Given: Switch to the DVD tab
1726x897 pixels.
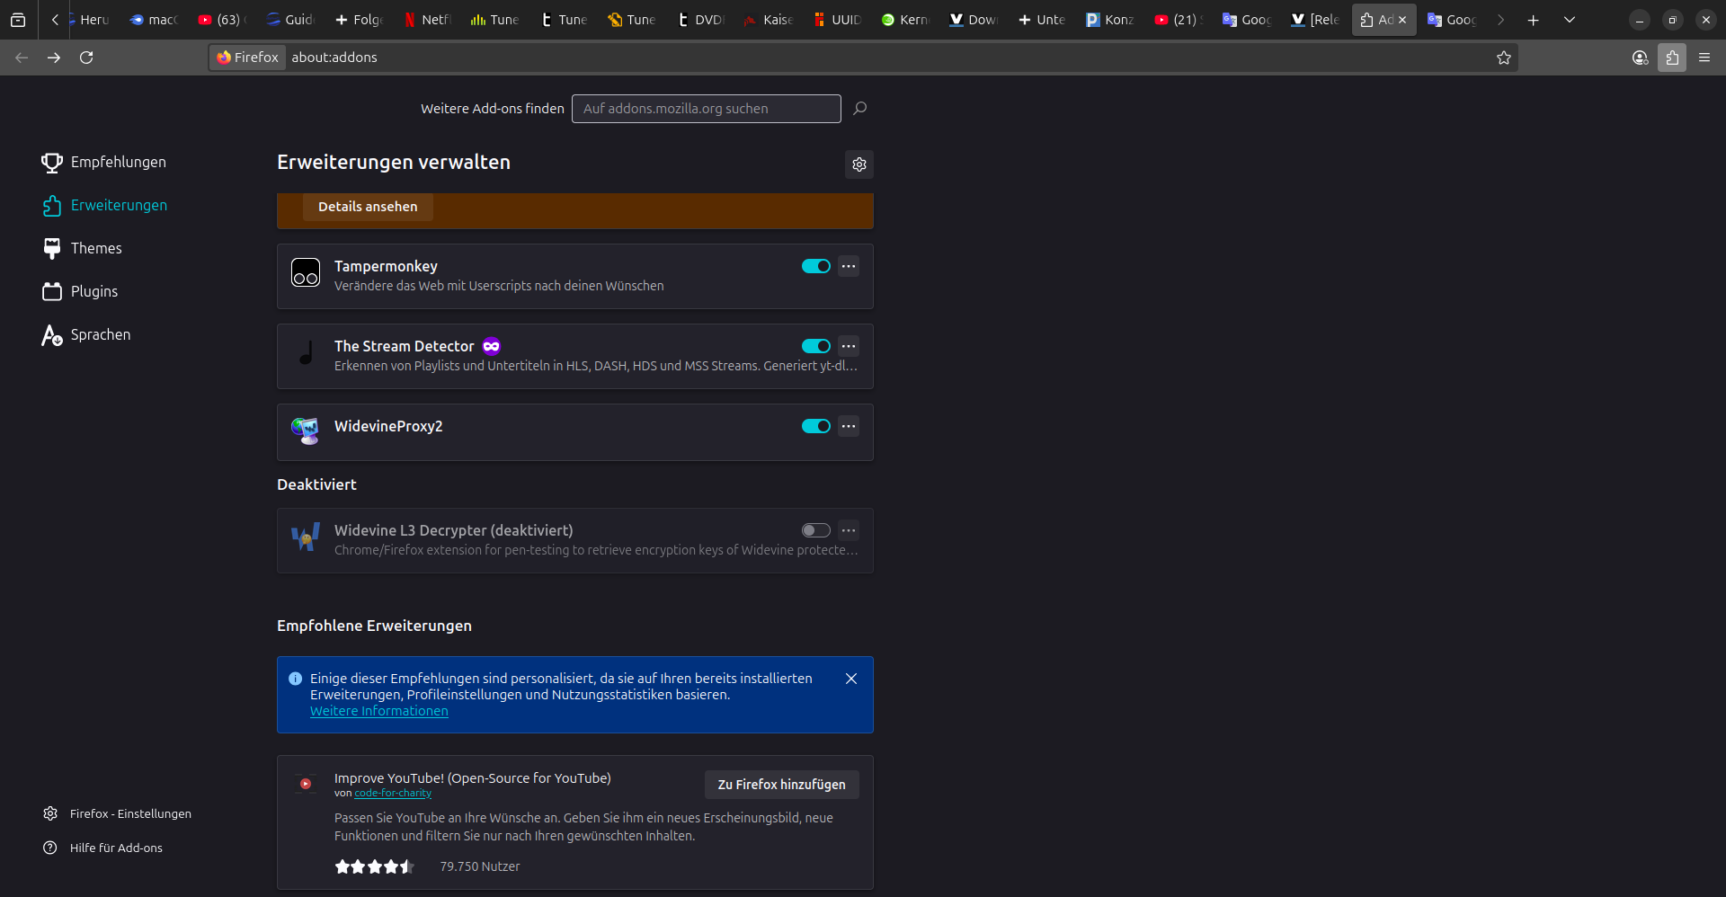Looking at the screenshot, I should pos(701,20).
